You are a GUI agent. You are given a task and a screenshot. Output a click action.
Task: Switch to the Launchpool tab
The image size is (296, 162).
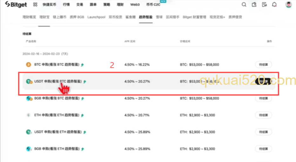[x=96, y=17]
